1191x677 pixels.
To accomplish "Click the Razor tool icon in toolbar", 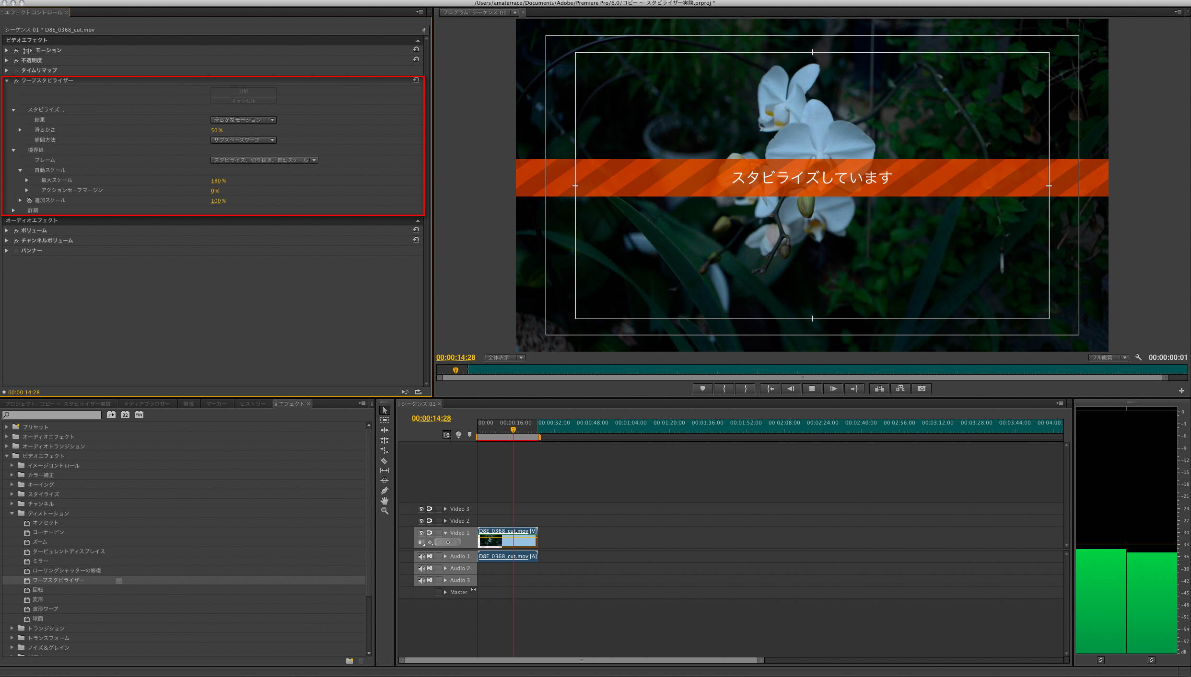I will pyautogui.click(x=386, y=460).
